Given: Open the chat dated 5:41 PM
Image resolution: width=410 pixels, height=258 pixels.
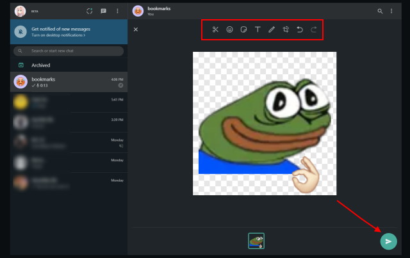Looking at the screenshot, I should pos(69,102).
